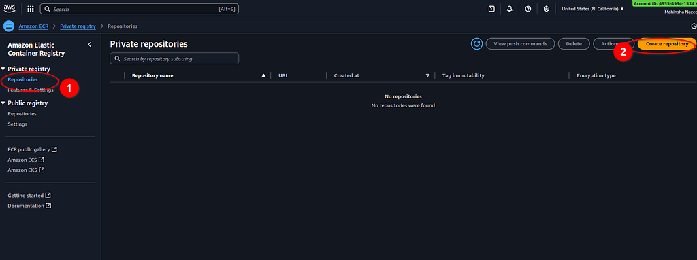Launch CloudShell from the top bar

click(x=491, y=9)
